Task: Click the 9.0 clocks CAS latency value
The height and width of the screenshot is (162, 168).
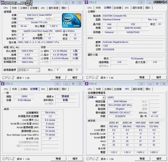Action: (50, 120)
